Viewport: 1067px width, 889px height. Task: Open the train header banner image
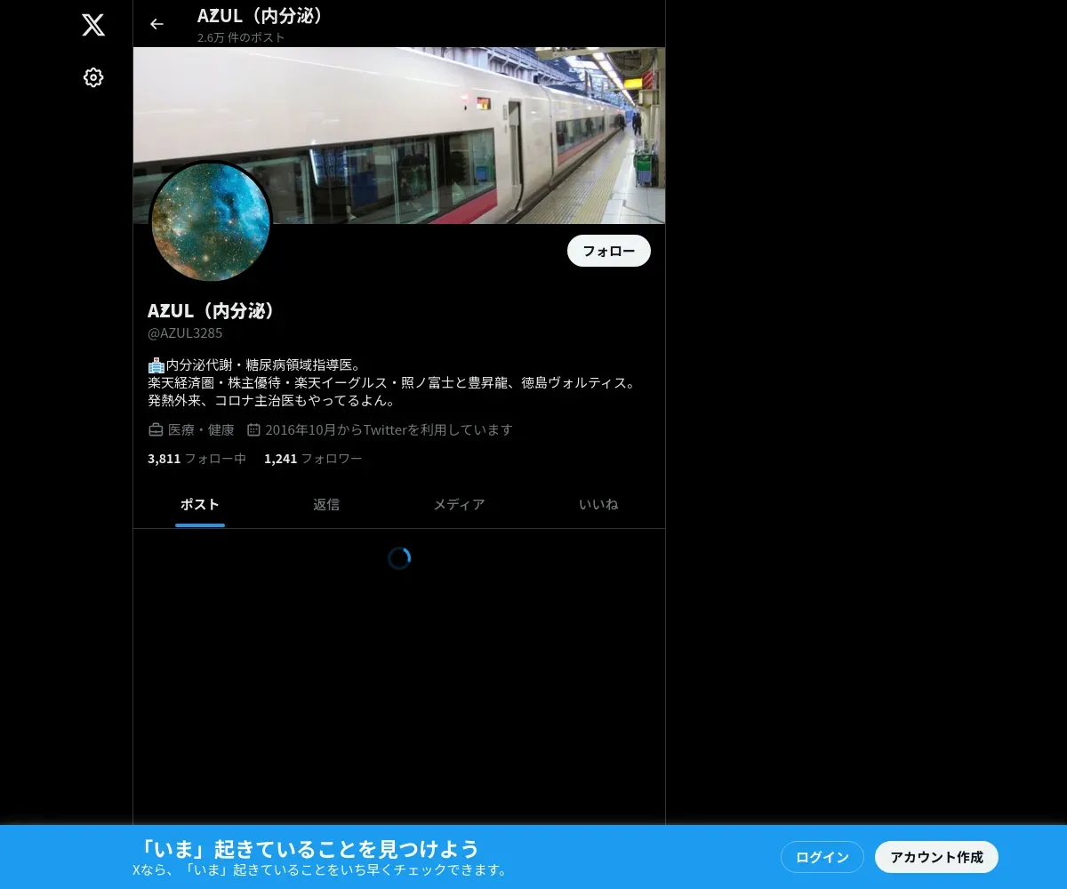[399, 135]
